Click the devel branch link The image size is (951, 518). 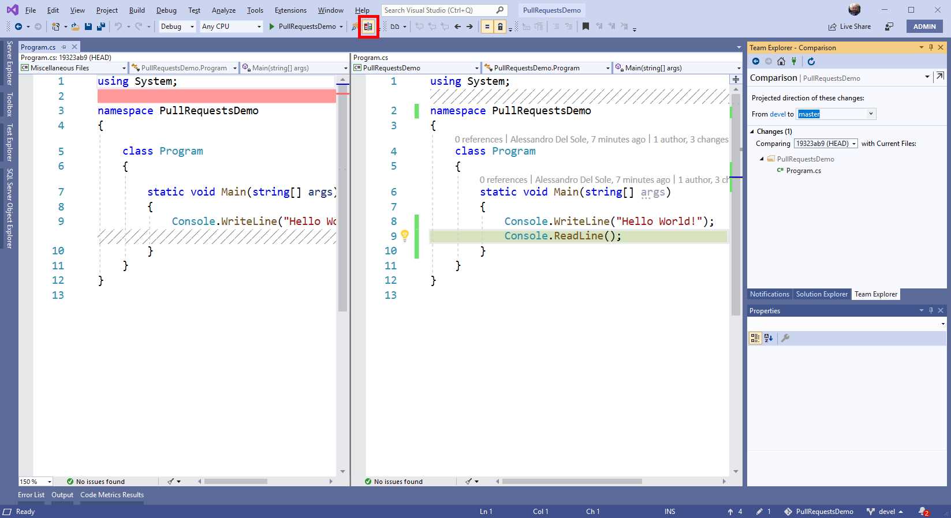pos(778,114)
